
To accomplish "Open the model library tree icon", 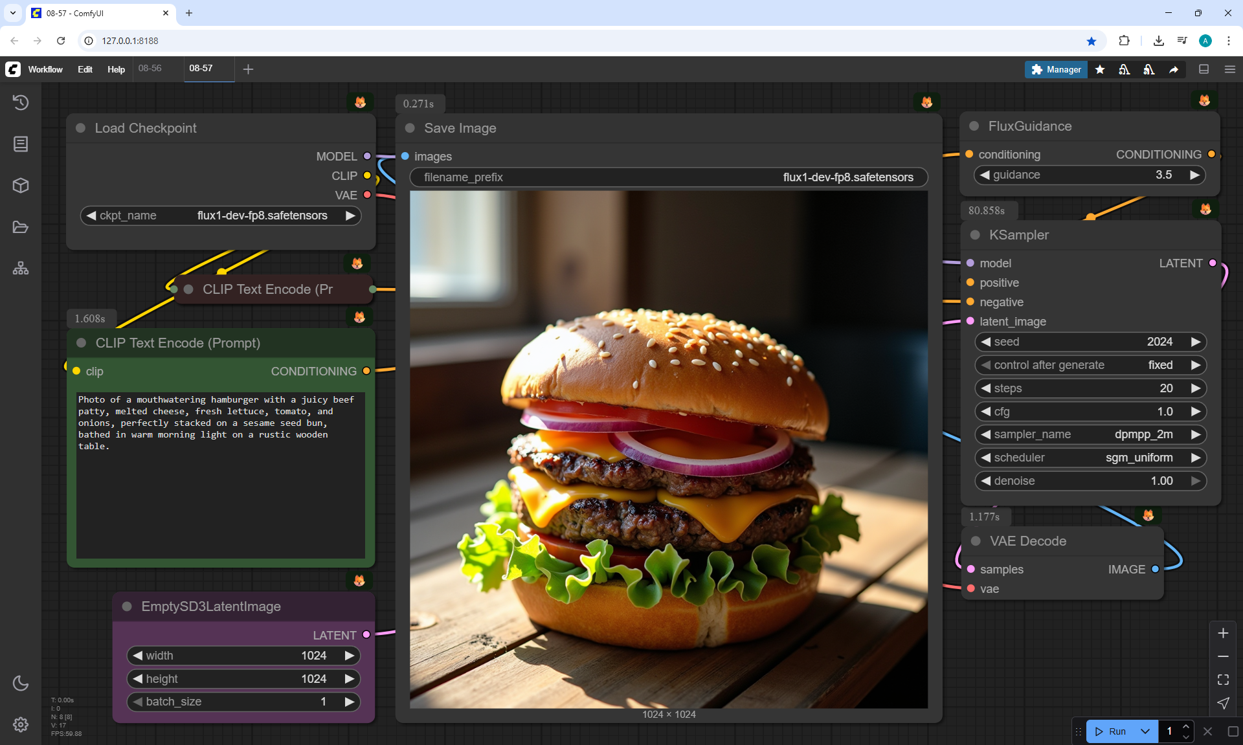I will tap(21, 269).
